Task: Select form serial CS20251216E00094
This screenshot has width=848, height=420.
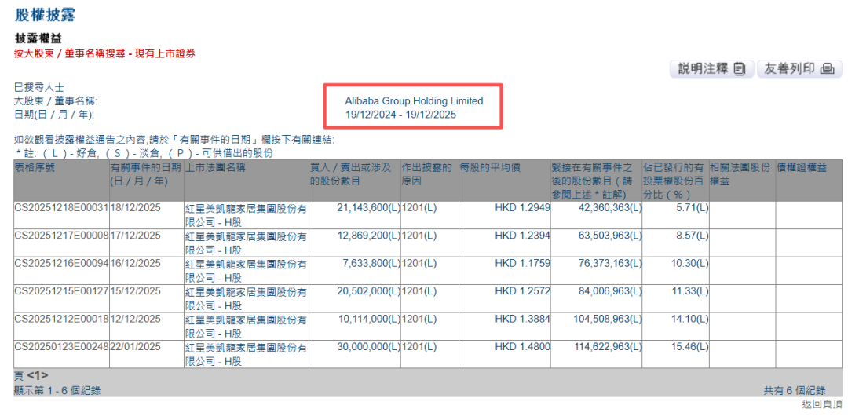Action: [62, 264]
